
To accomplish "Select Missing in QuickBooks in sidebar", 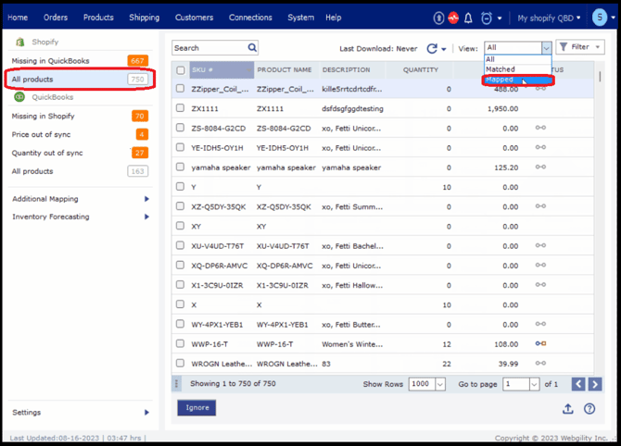I will [x=51, y=61].
